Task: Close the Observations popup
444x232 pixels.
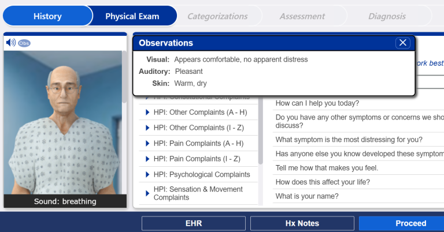Action: tap(402, 43)
